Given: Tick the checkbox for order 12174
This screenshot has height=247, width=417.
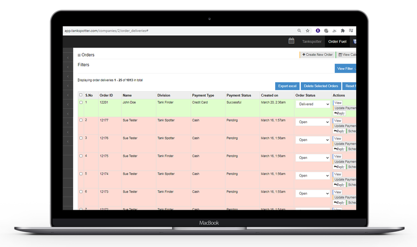Looking at the screenshot, I should [x=81, y=173].
